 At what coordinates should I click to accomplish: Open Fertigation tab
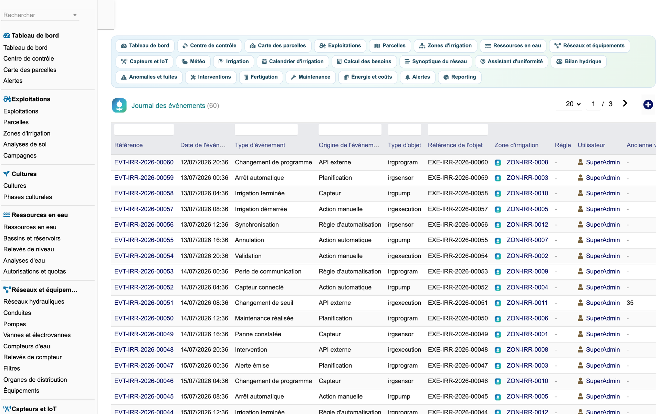pos(261,77)
